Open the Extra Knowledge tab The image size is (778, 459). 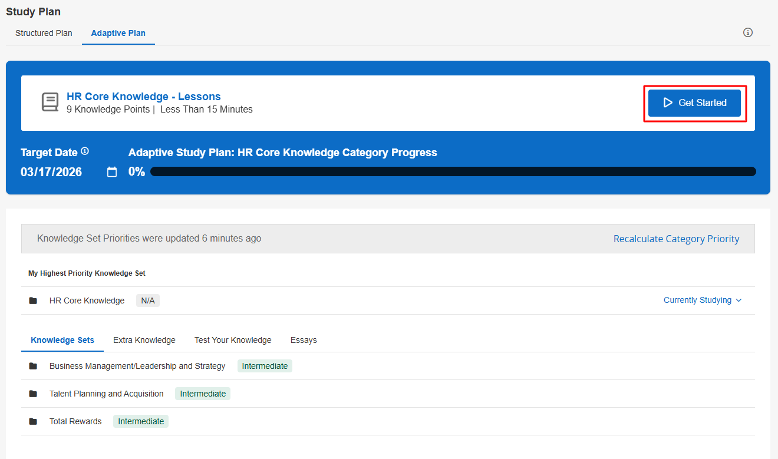pos(144,340)
